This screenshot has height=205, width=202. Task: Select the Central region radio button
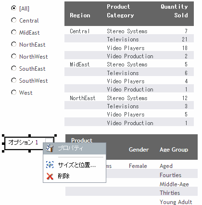click(14, 20)
